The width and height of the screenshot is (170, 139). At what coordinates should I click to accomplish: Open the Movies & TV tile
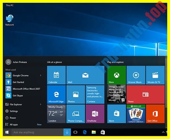click(x=155, y=75)
